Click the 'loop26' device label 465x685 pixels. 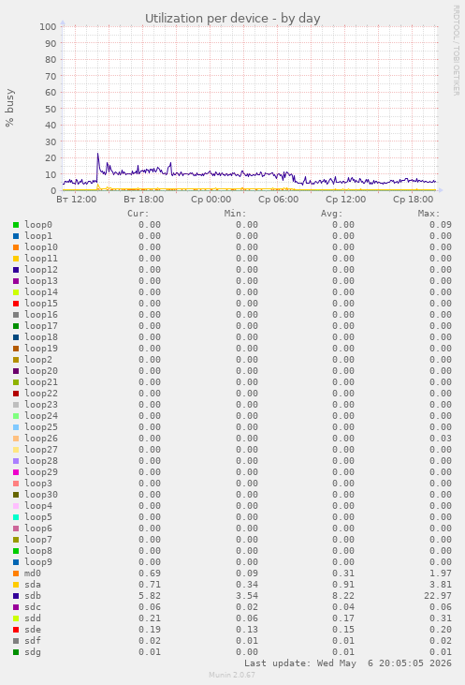tap(41, 439)
